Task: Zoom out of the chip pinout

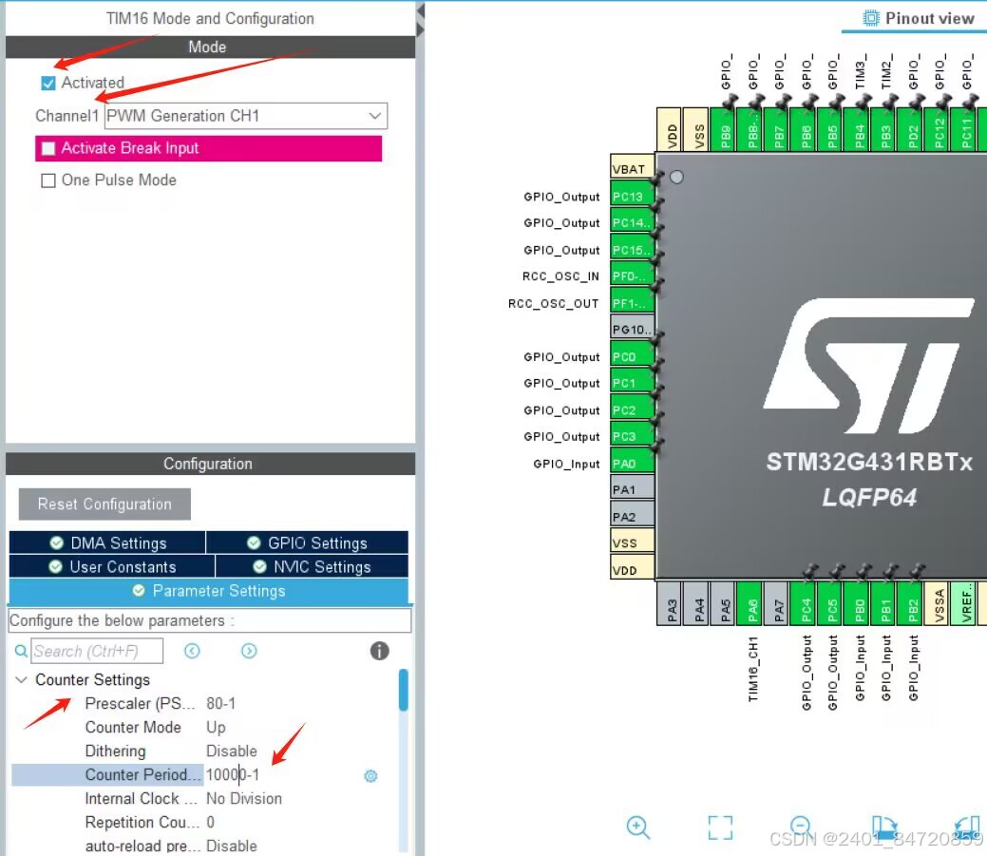Action: [800, 826]
